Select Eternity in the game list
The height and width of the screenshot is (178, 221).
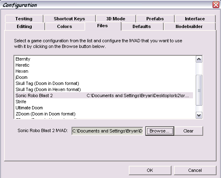click(x=104, y=59)
